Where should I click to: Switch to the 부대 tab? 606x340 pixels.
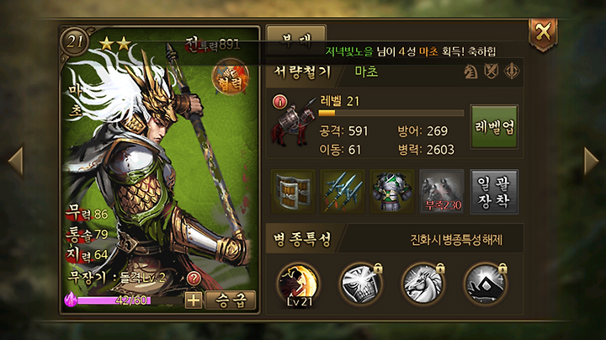tap(296, 40)
